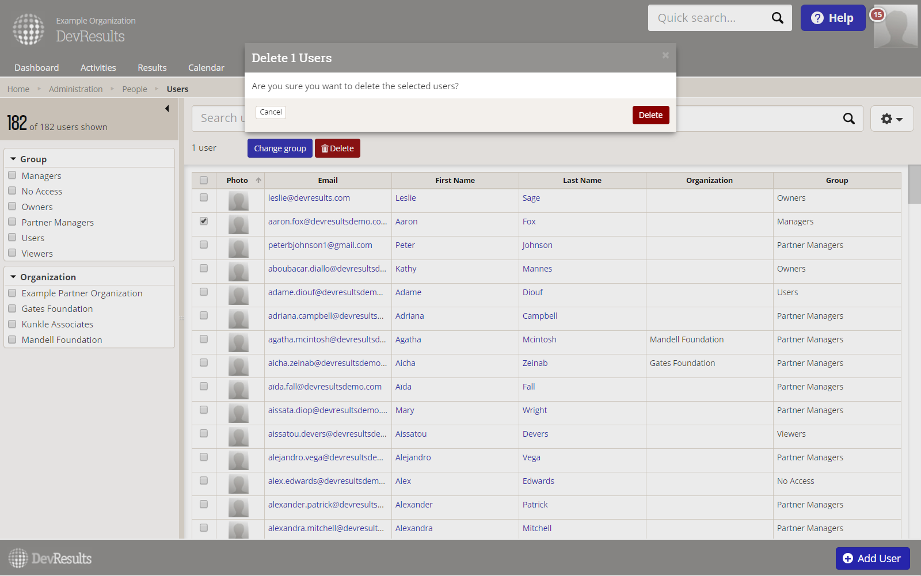Filter by Mandell Foundation organization
Viewport: 921px width, 576px height.
pos(12,340)
